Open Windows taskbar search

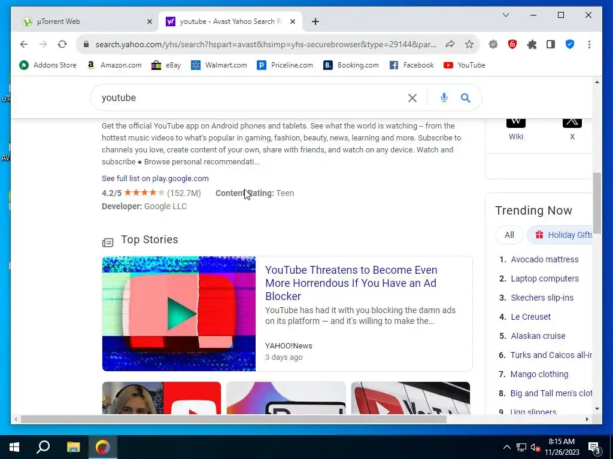tap(43, 447)
